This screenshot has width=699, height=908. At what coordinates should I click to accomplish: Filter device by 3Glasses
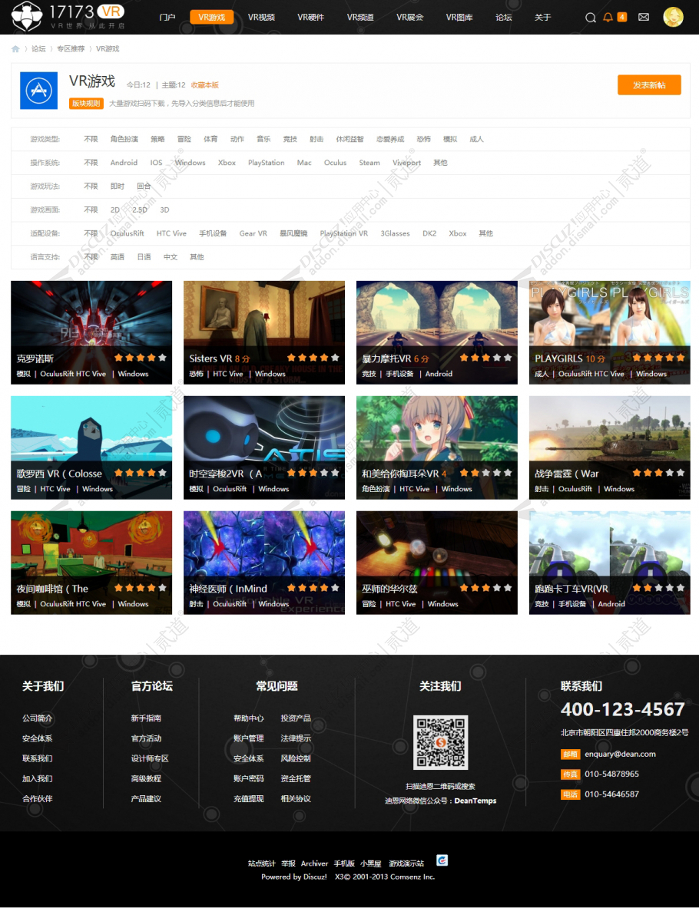(x=396, y=233)
